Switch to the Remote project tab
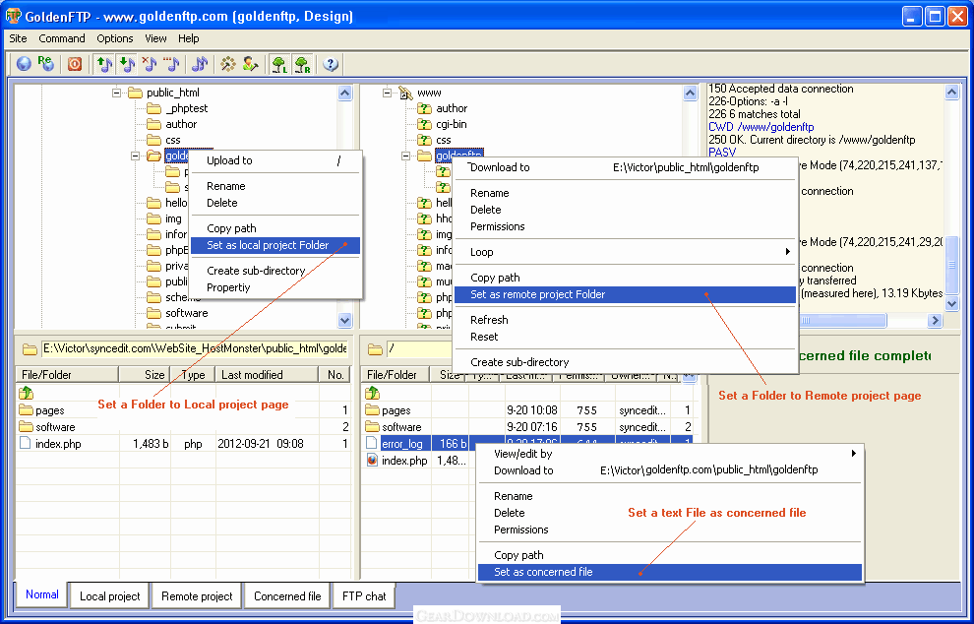 point(197,596)
